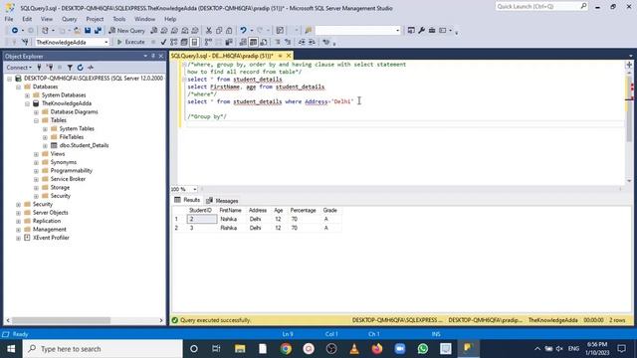The image size is (637, 358).
Task: Click the Disconnect plug icon
Action: click(x=50, y=68)
